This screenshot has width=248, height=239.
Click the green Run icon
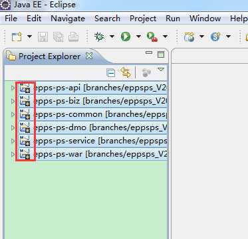point(126,37)
